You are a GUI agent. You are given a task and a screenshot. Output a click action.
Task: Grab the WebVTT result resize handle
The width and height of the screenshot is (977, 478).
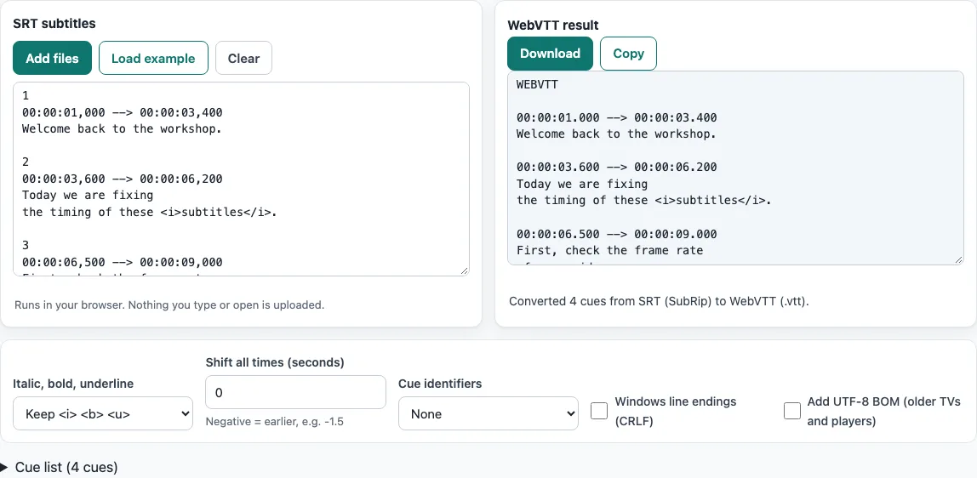pos(959,259)
